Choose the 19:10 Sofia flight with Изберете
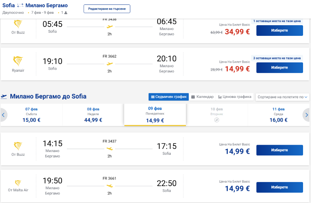The height and width of the screenshot is (203, 311). point(280,68)
